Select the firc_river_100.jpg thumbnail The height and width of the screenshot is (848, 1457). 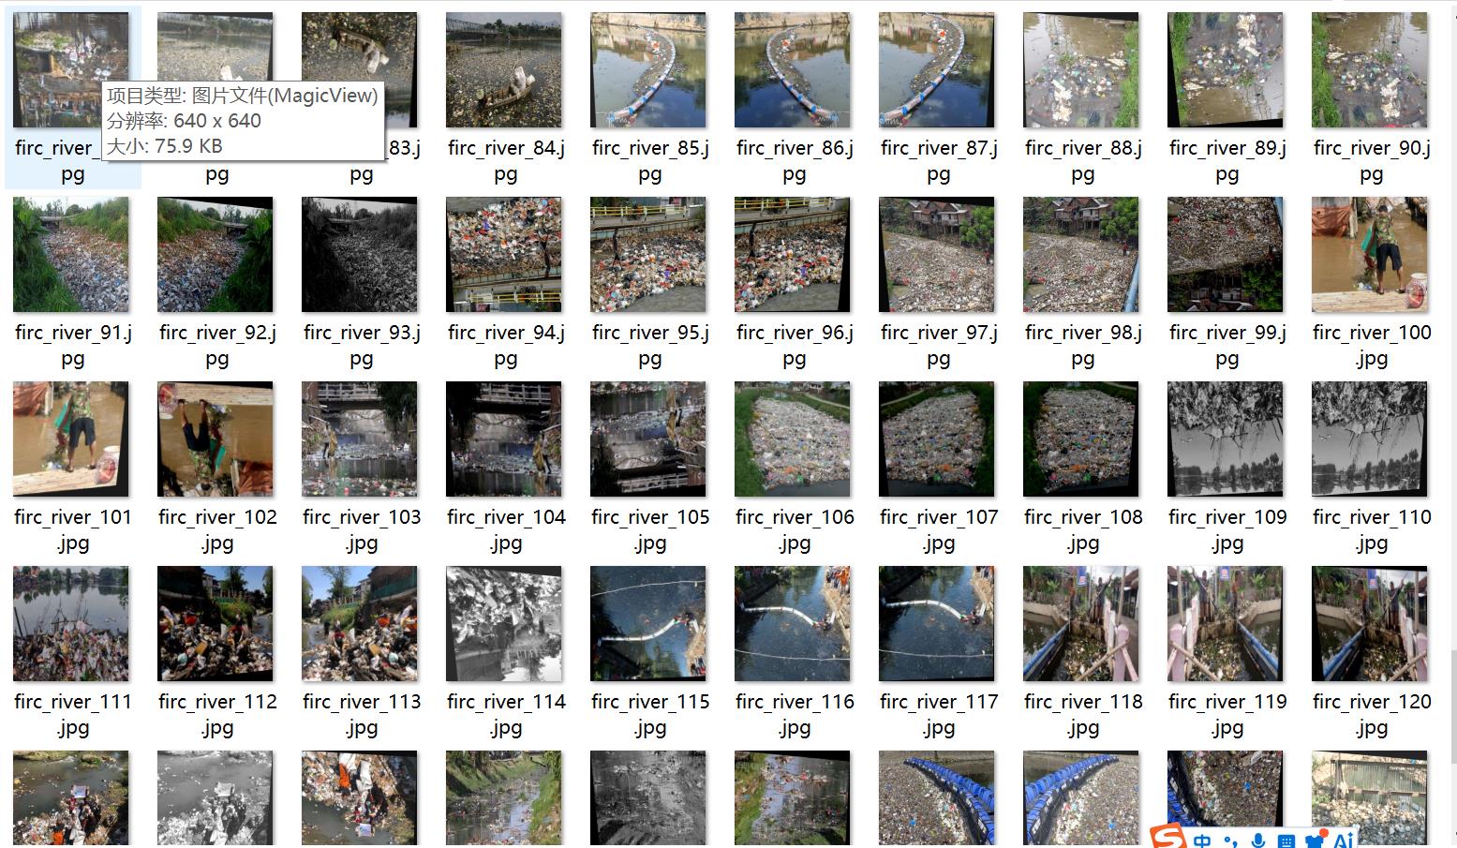coord(1370,255)
